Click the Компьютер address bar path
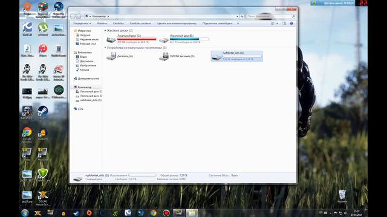This screenshot has width=387, height=217. click(x=99, y=16)
